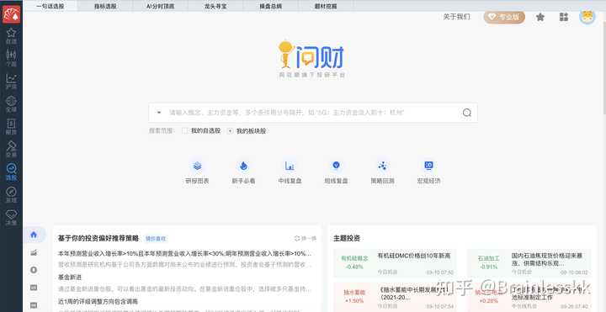Open news 《抽水蓄能中长期发展规划
Image resolution: width=606 pixels, height=312 pixels.
tap(412, 293)
